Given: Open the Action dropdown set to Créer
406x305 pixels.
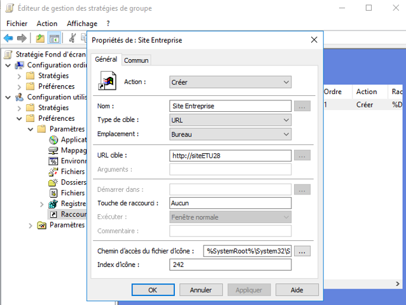Looking at the screenshot, I should click(230, 82).
